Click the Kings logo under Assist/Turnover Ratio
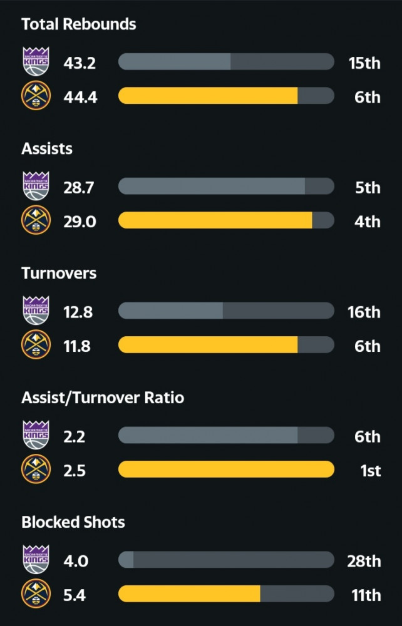Image resolution: width=402 pixels, height=626 pixels. coord(36,435)
